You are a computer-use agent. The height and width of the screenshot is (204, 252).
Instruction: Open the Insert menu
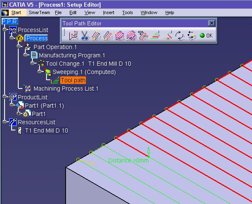tap(108, 12)
